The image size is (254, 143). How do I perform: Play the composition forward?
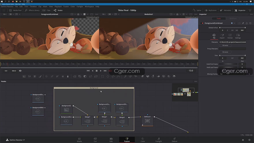pos(101,71)
